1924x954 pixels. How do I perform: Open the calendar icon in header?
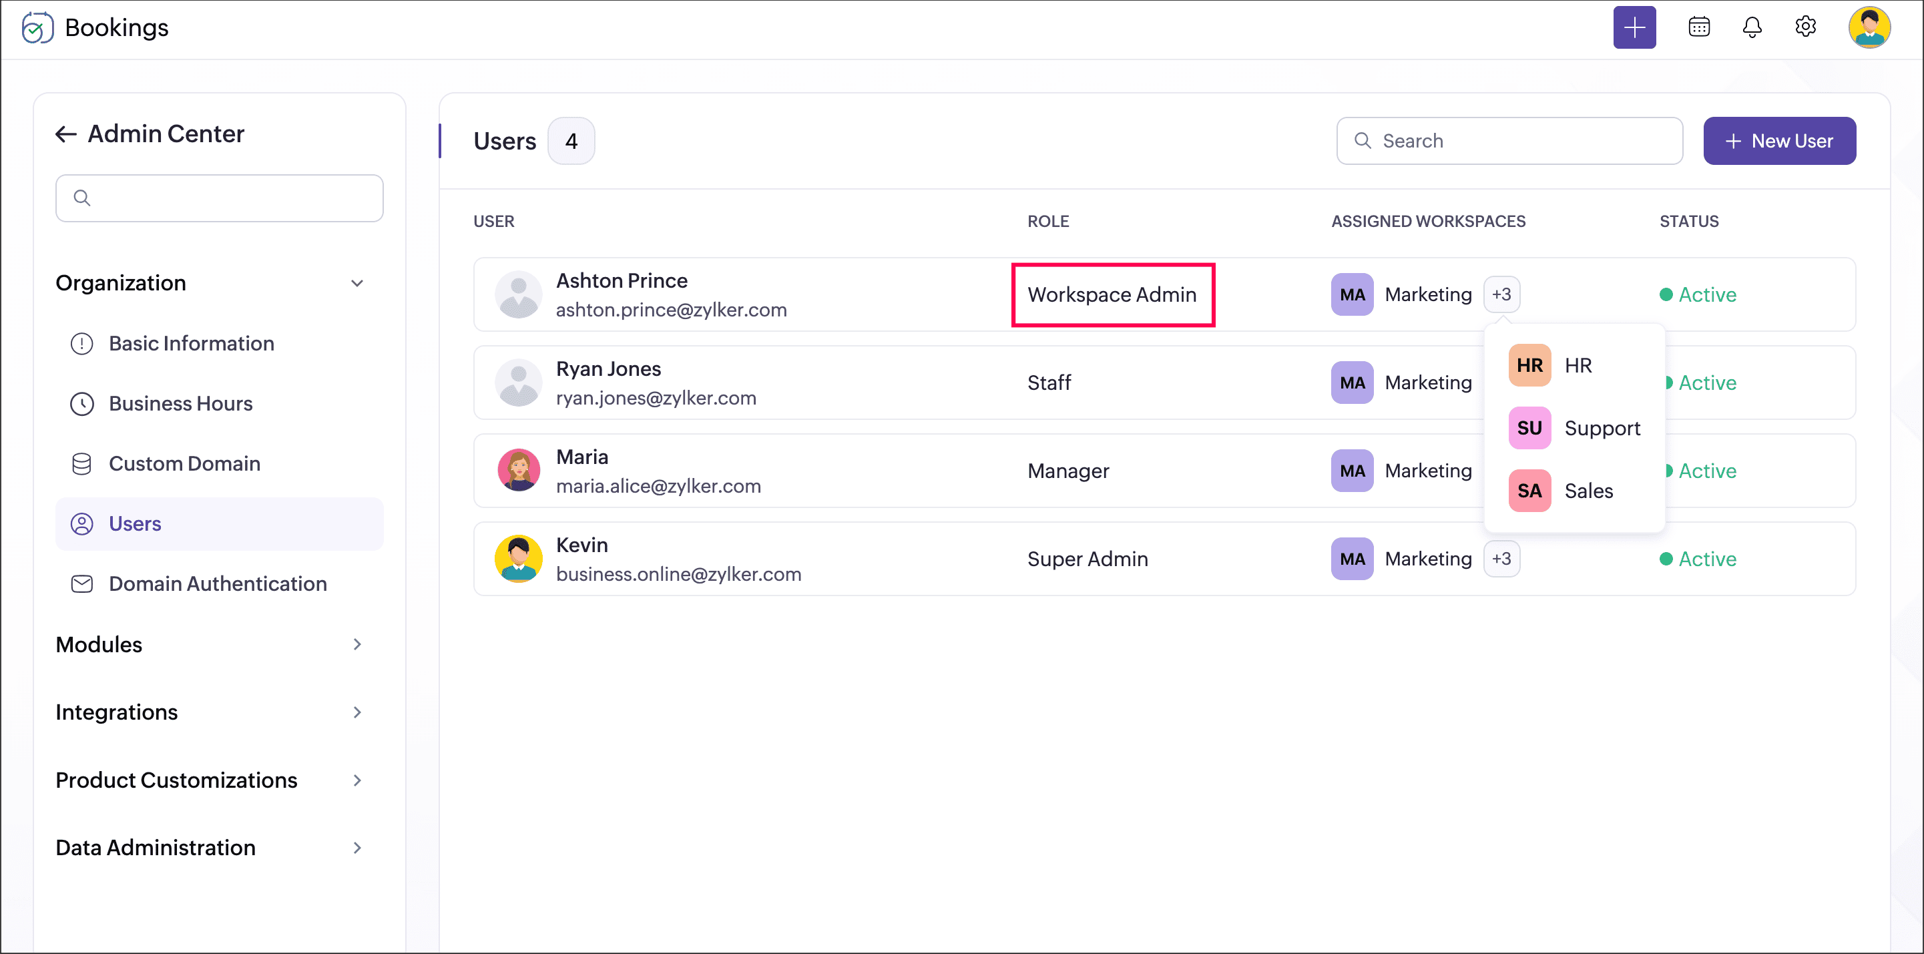pyautogui.click(x=1698, y=27)
